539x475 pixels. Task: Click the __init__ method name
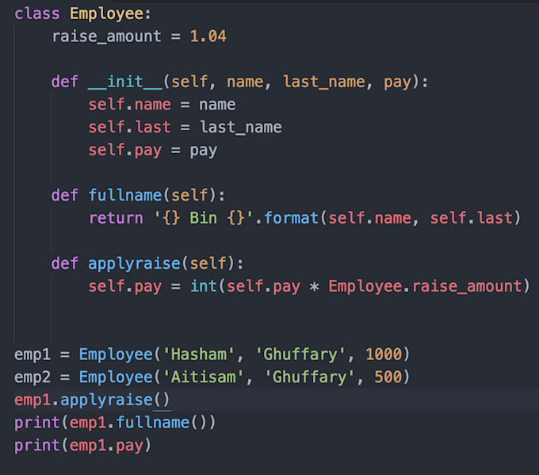(124, 82)
